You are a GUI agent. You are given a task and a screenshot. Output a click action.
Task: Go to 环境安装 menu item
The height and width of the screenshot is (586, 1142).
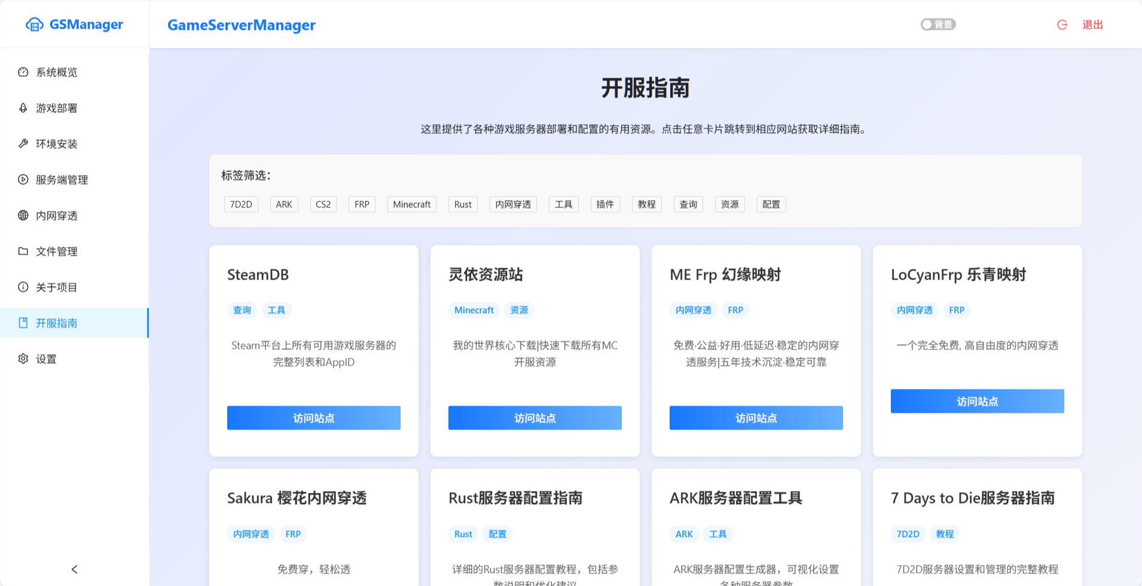coord(74,144)
